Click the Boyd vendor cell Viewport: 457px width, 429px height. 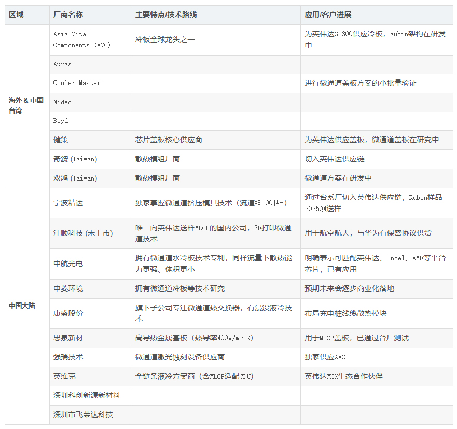tap(61, 121)
